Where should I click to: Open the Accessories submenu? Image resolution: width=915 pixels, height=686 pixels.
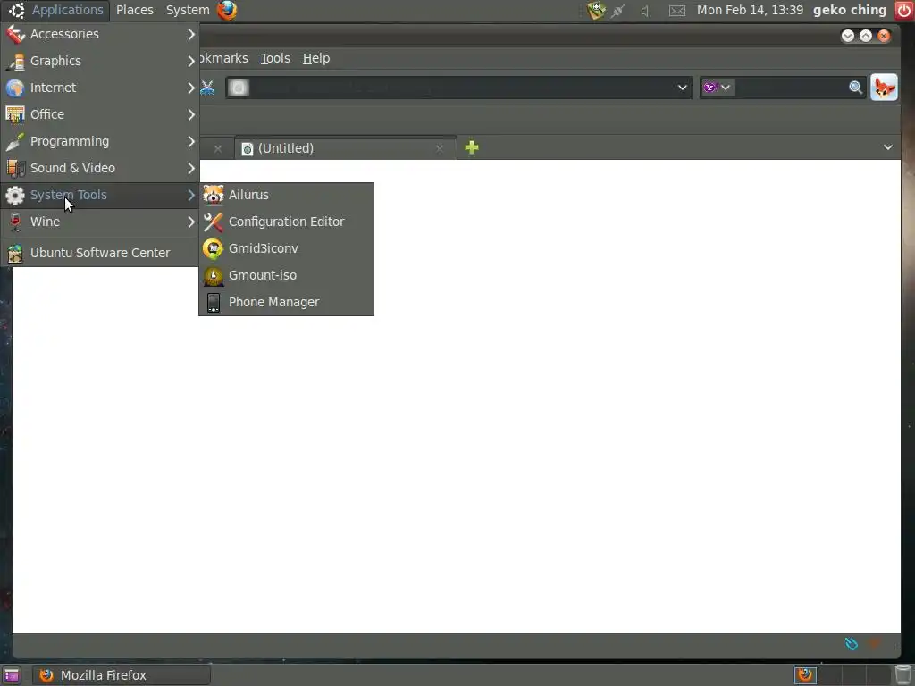click(100, 34)
